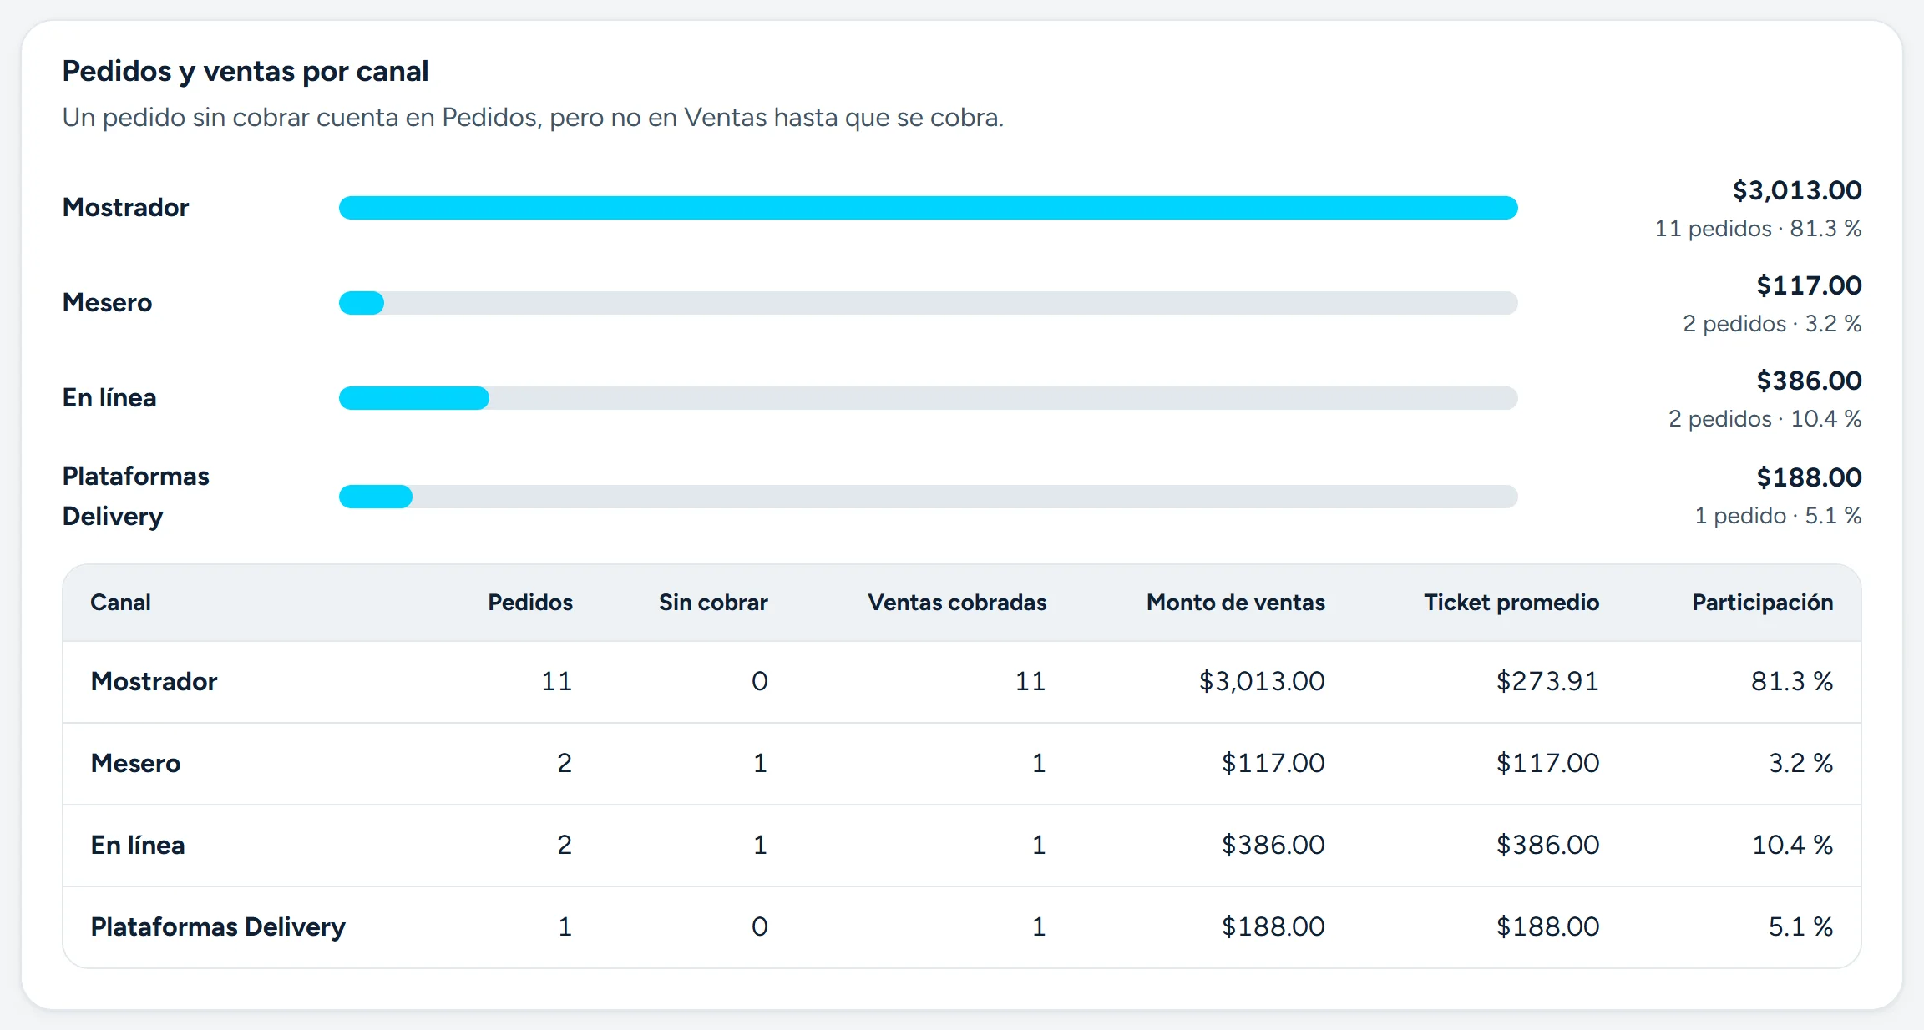Select the Sin cobrar column header
1924x1030 pixels.
click(713, 603)
